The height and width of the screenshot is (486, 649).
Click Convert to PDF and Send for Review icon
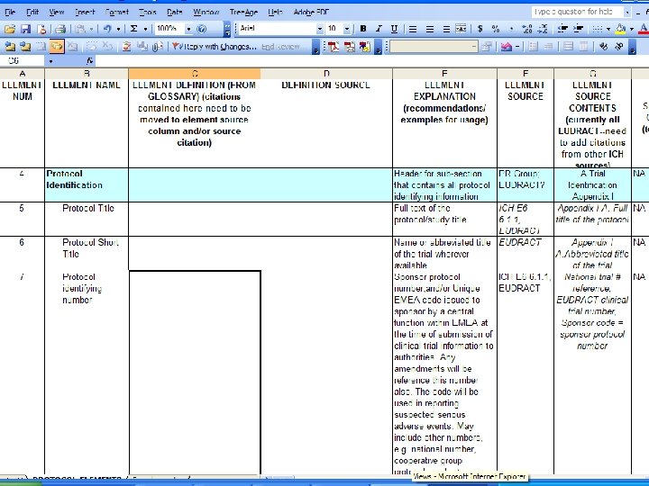365,47
